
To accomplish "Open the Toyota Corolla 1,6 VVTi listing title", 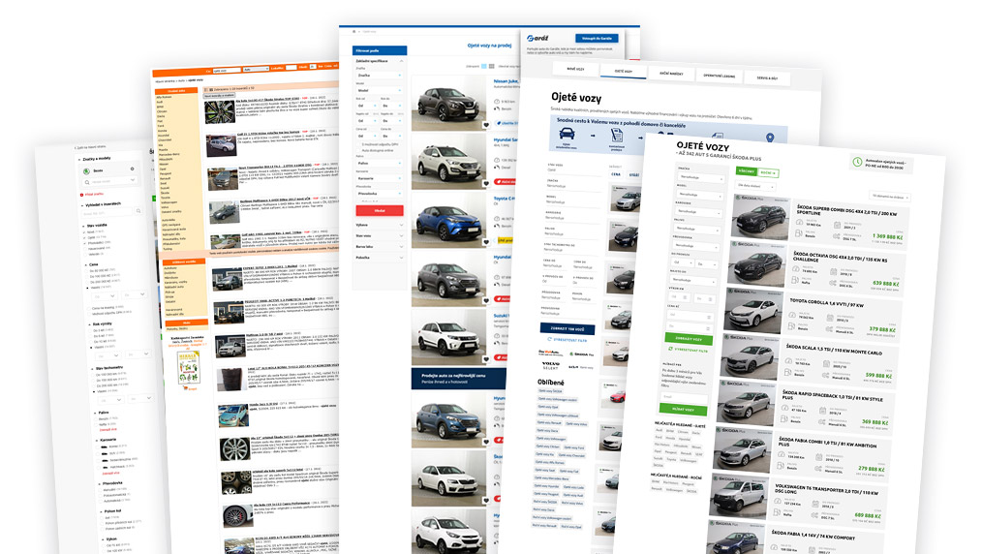I will click(x=826, y=303).
